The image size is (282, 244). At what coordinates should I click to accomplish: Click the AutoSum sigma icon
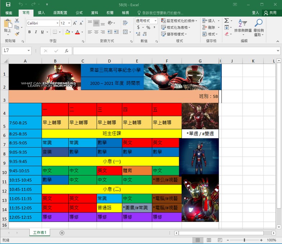click(x=226, y=21)
